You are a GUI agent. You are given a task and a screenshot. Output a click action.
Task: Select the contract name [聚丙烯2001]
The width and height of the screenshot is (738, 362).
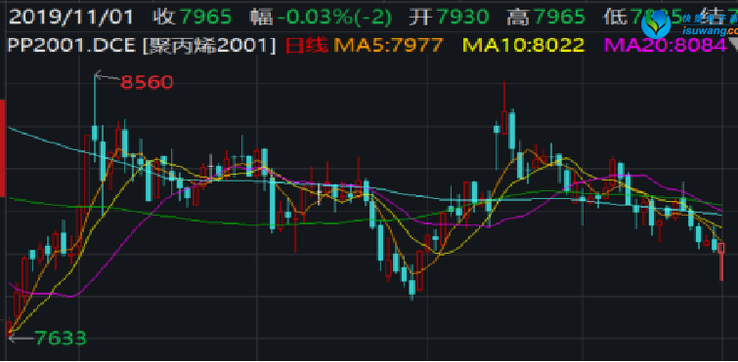click(x=209, y=46)
